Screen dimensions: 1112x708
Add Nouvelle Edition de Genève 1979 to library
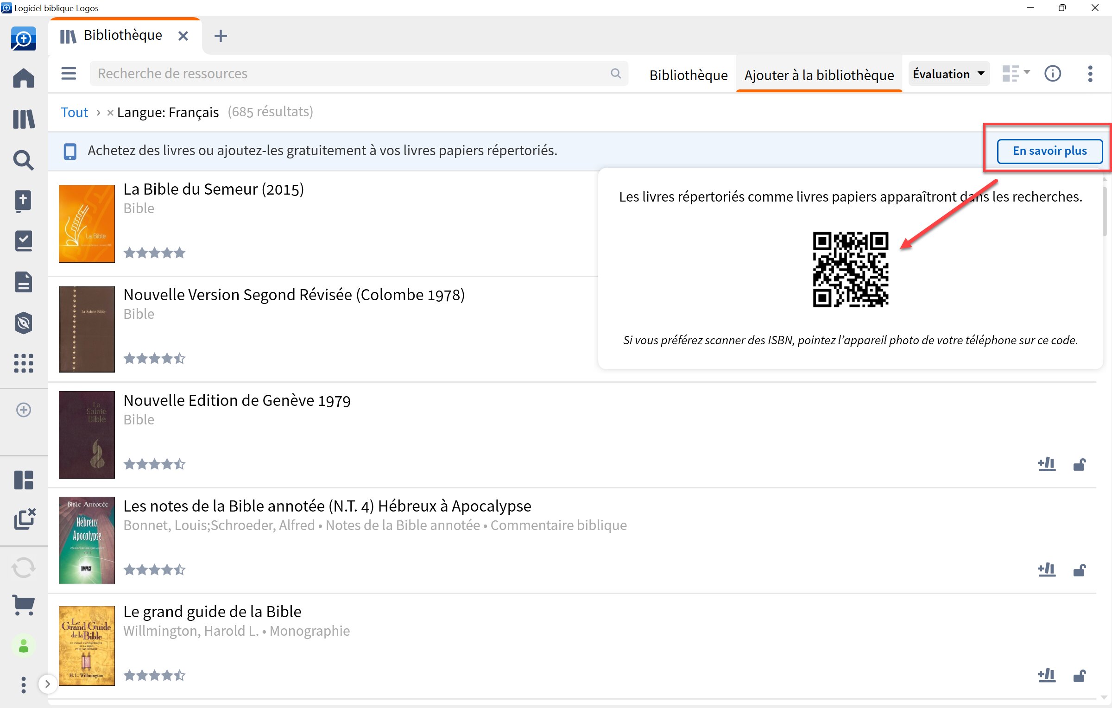1047,464
